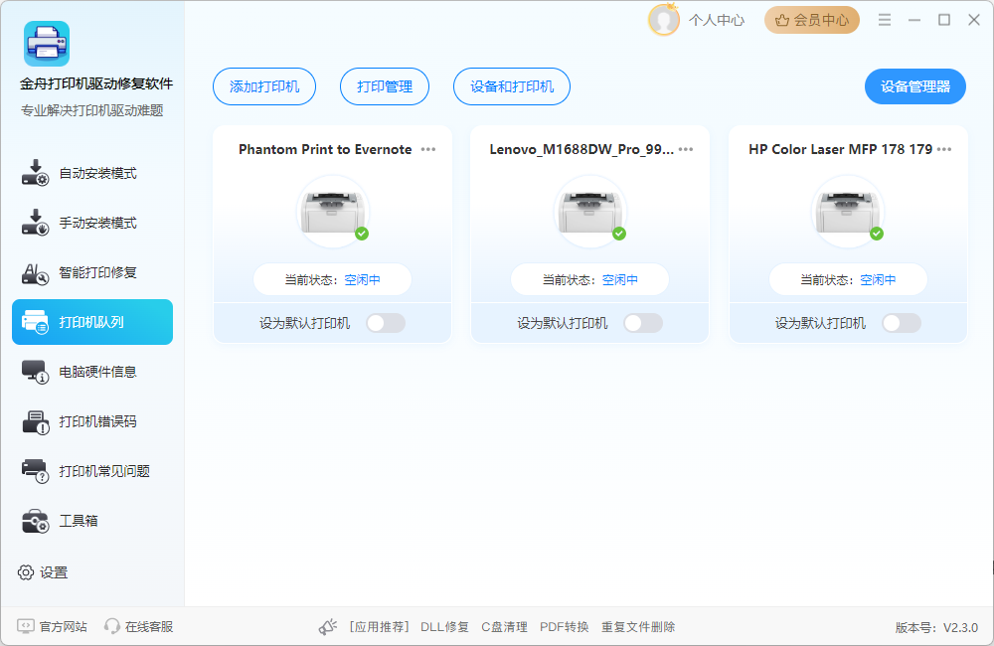Click 空闲中 status of HP Color Laser MFP
The width and height of the screenshot is (994, 646).
[x=878, y=279]
